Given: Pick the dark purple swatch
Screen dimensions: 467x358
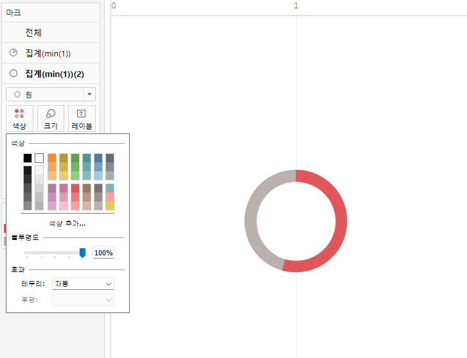Looking at the screenshot, I should [x=52, y=188].
